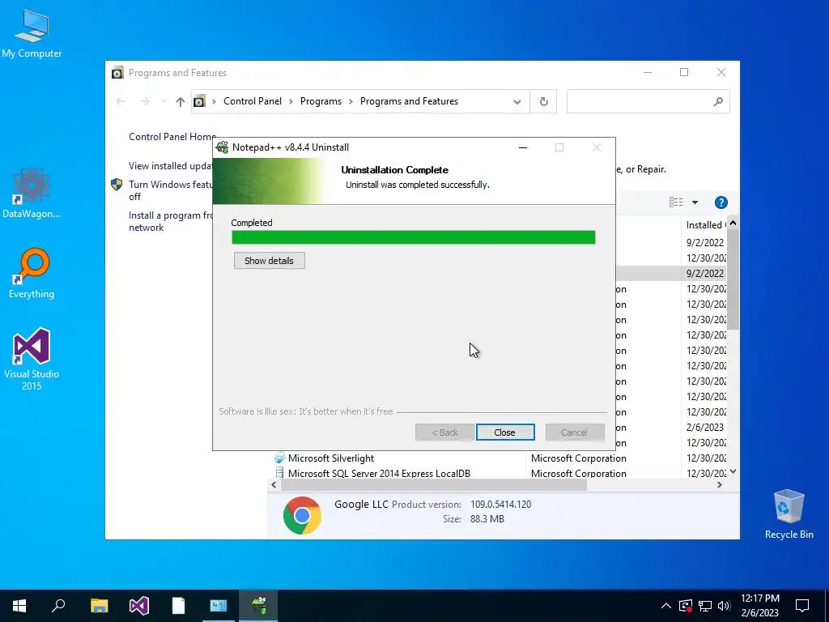Click the Google Chrome details icon
Viewport: 829px width, 622px height.
tap(302, 515)
